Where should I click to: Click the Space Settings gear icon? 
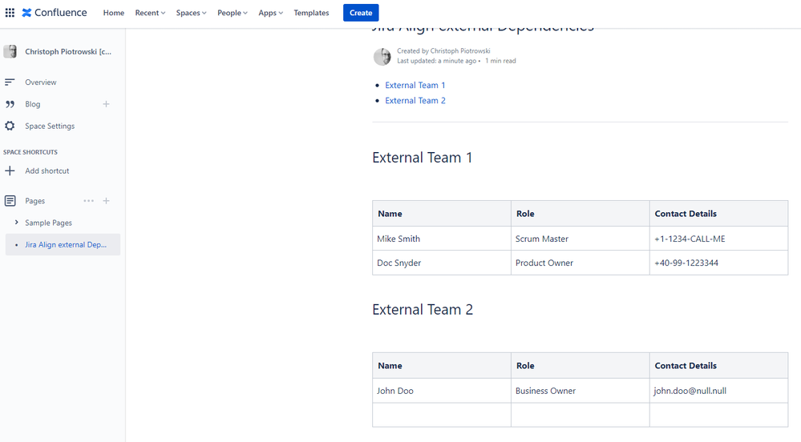[10, 126]
